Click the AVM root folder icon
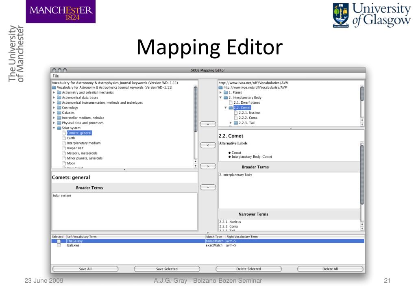 (x=221, y=87)
